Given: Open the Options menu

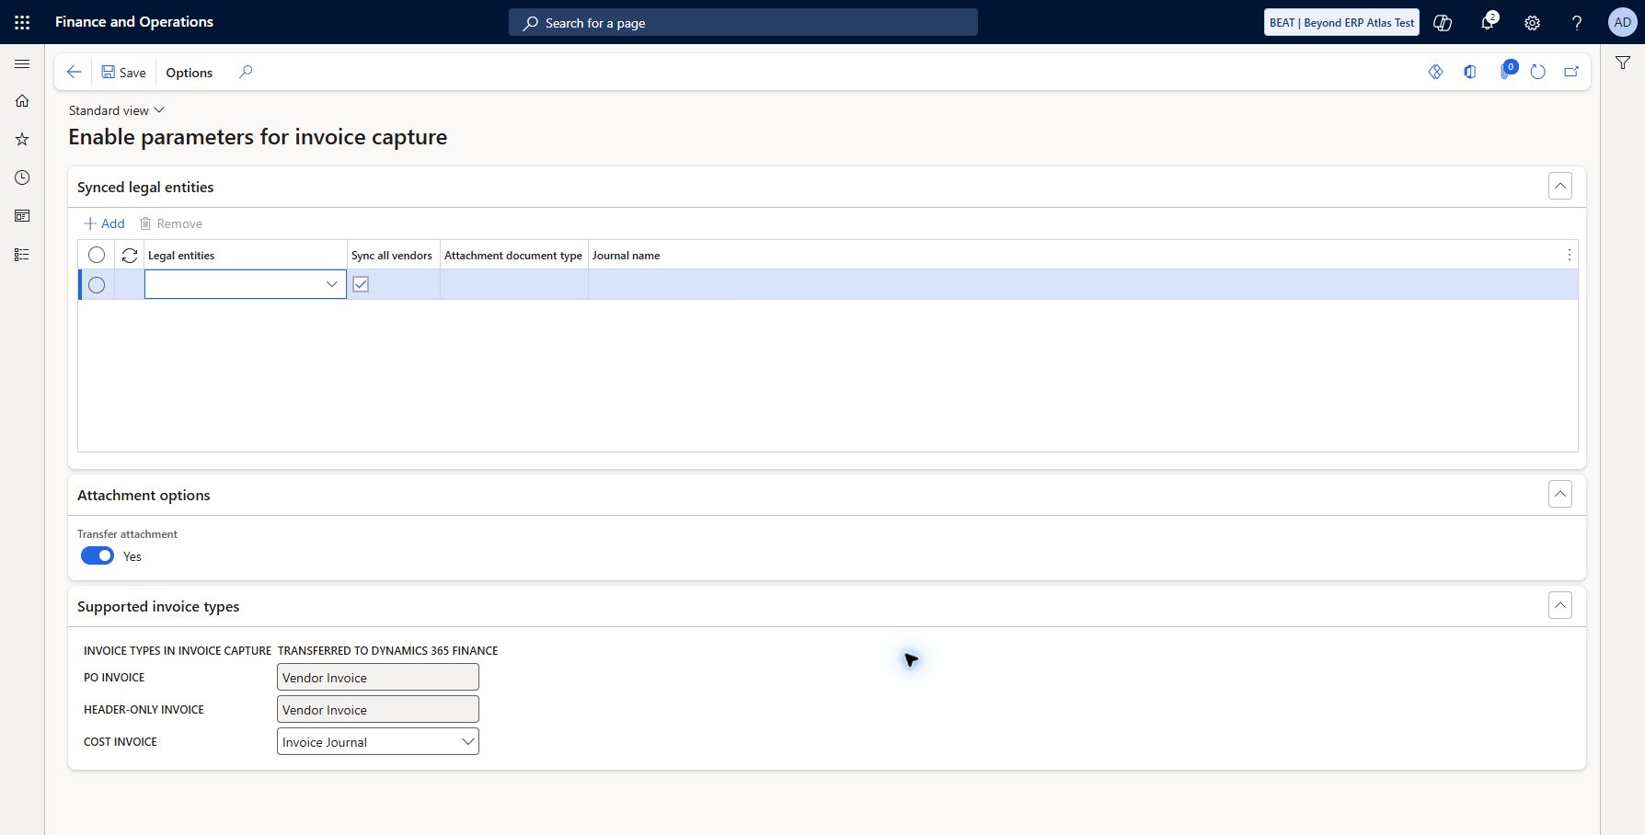Looking at the screenshot, I should 190,73.
